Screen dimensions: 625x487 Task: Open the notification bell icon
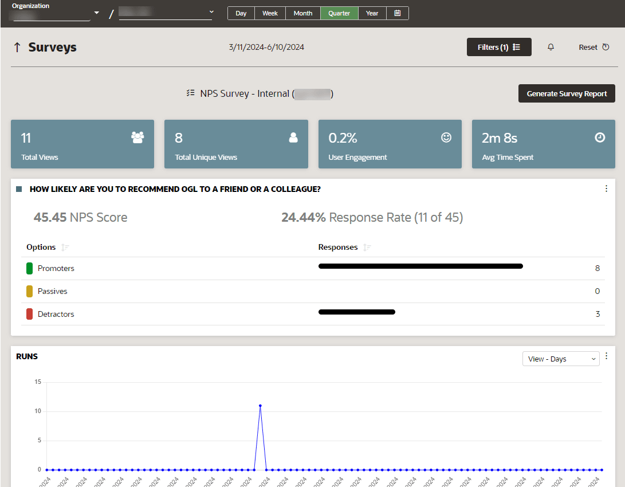click(x=551, y=47)
